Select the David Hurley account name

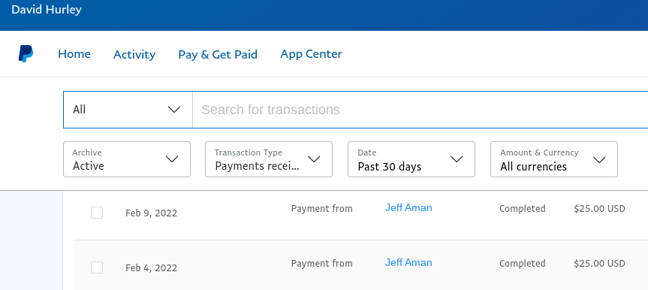pos(47,10)
